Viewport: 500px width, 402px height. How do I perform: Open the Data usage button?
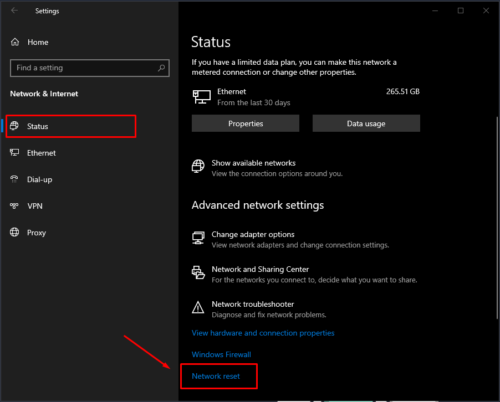tap(366, 123)
